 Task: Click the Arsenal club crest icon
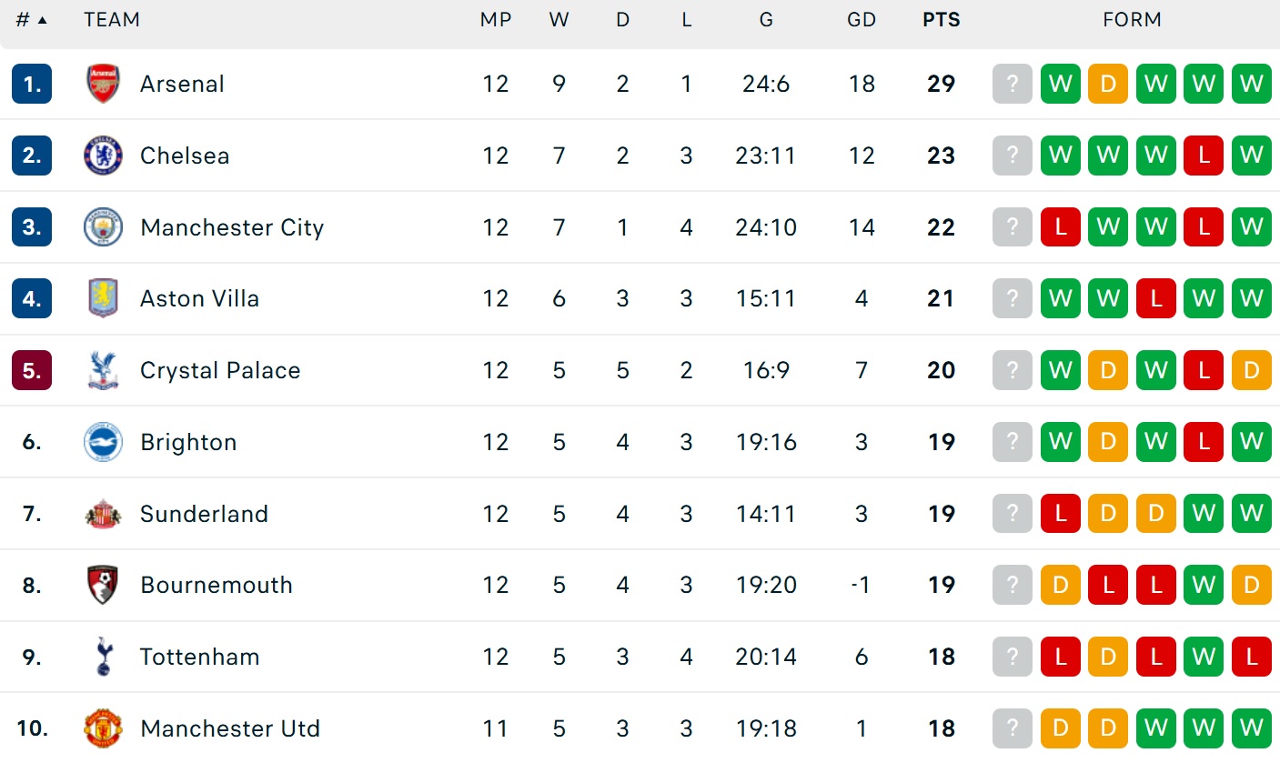point(103,84)
